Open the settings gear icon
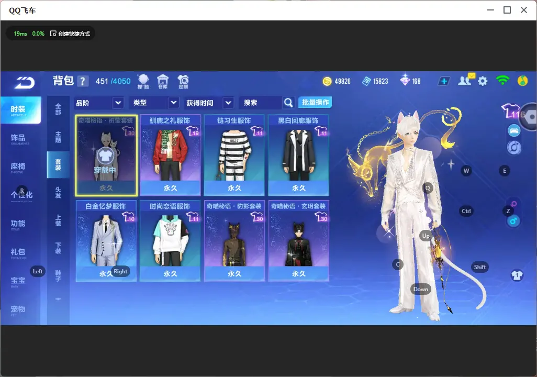This screenshot has width=537, height=377. point(483,81)
